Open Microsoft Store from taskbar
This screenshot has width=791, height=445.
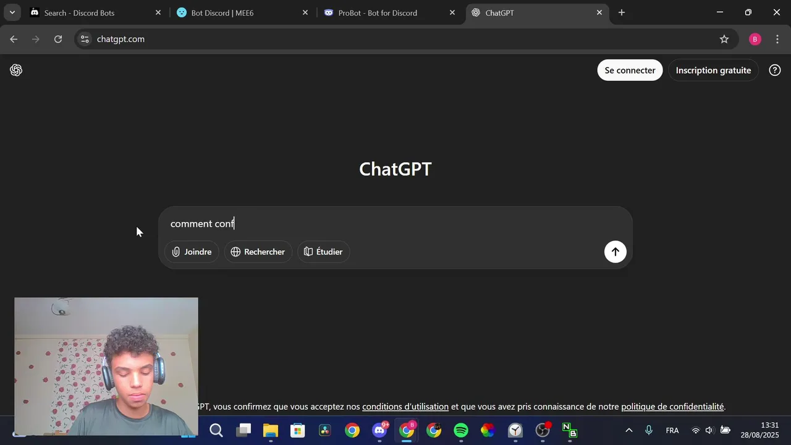(298, 430)
